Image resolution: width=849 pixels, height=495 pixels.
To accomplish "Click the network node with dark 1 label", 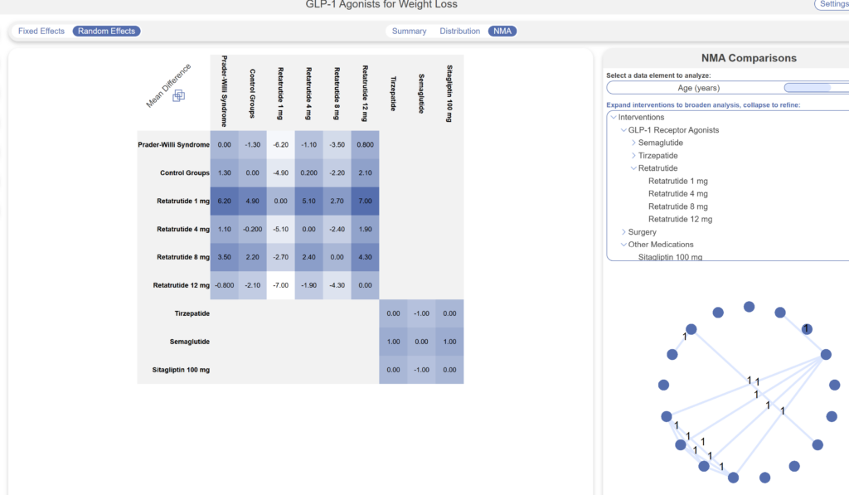I will click(x=807, y=328).
